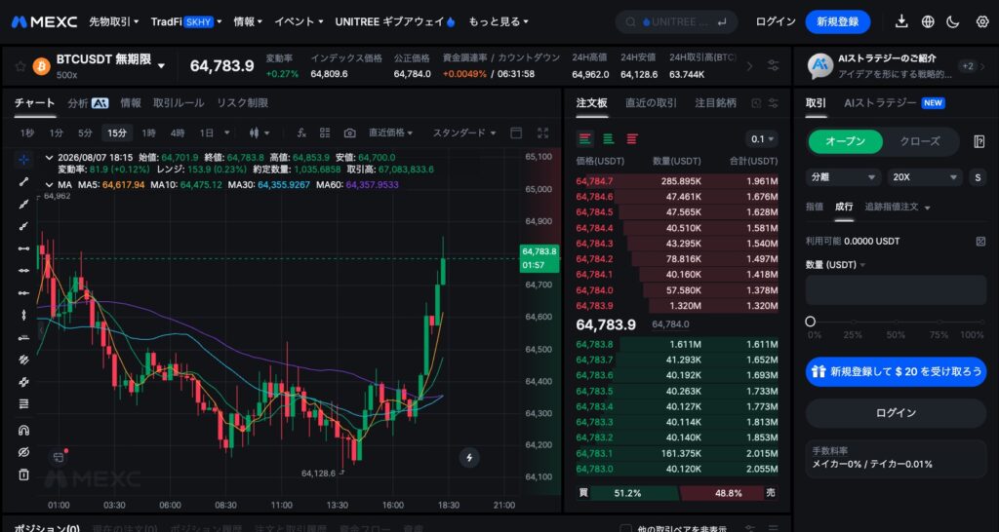The width and height of the screenshot is (999, 532).
Task: Open more timeframes dropdown after 1日
Action: click(x=226, y=133)
